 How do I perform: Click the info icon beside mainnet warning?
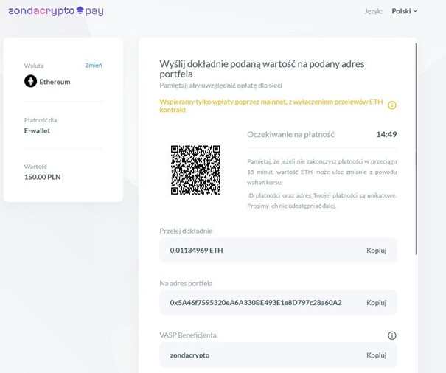392,105
